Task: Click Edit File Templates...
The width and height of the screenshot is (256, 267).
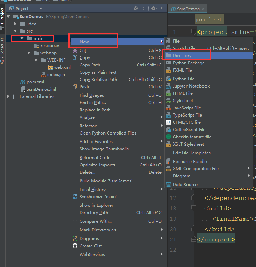Action: 209,153
